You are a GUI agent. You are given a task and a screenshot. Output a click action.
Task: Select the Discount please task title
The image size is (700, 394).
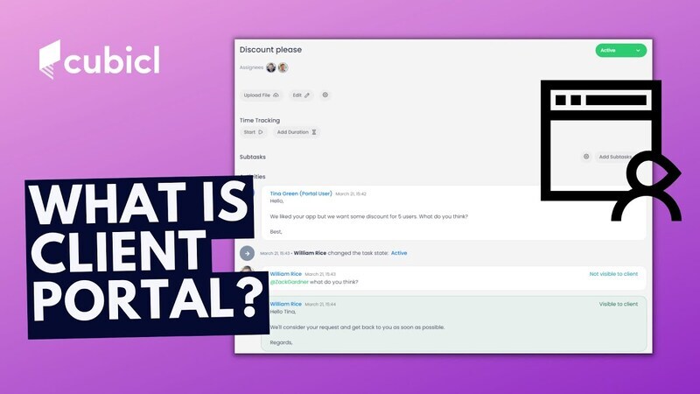(x=270, y=50)
